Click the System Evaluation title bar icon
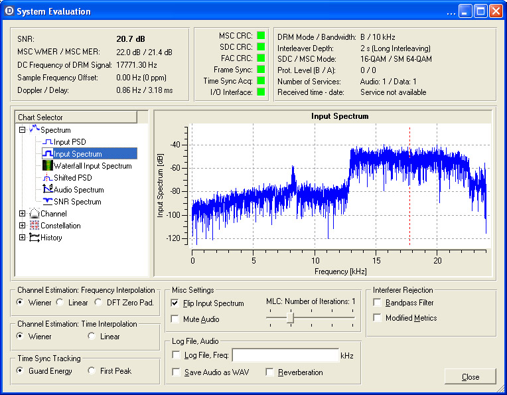The image size is (507, 395). coord(9,11)
